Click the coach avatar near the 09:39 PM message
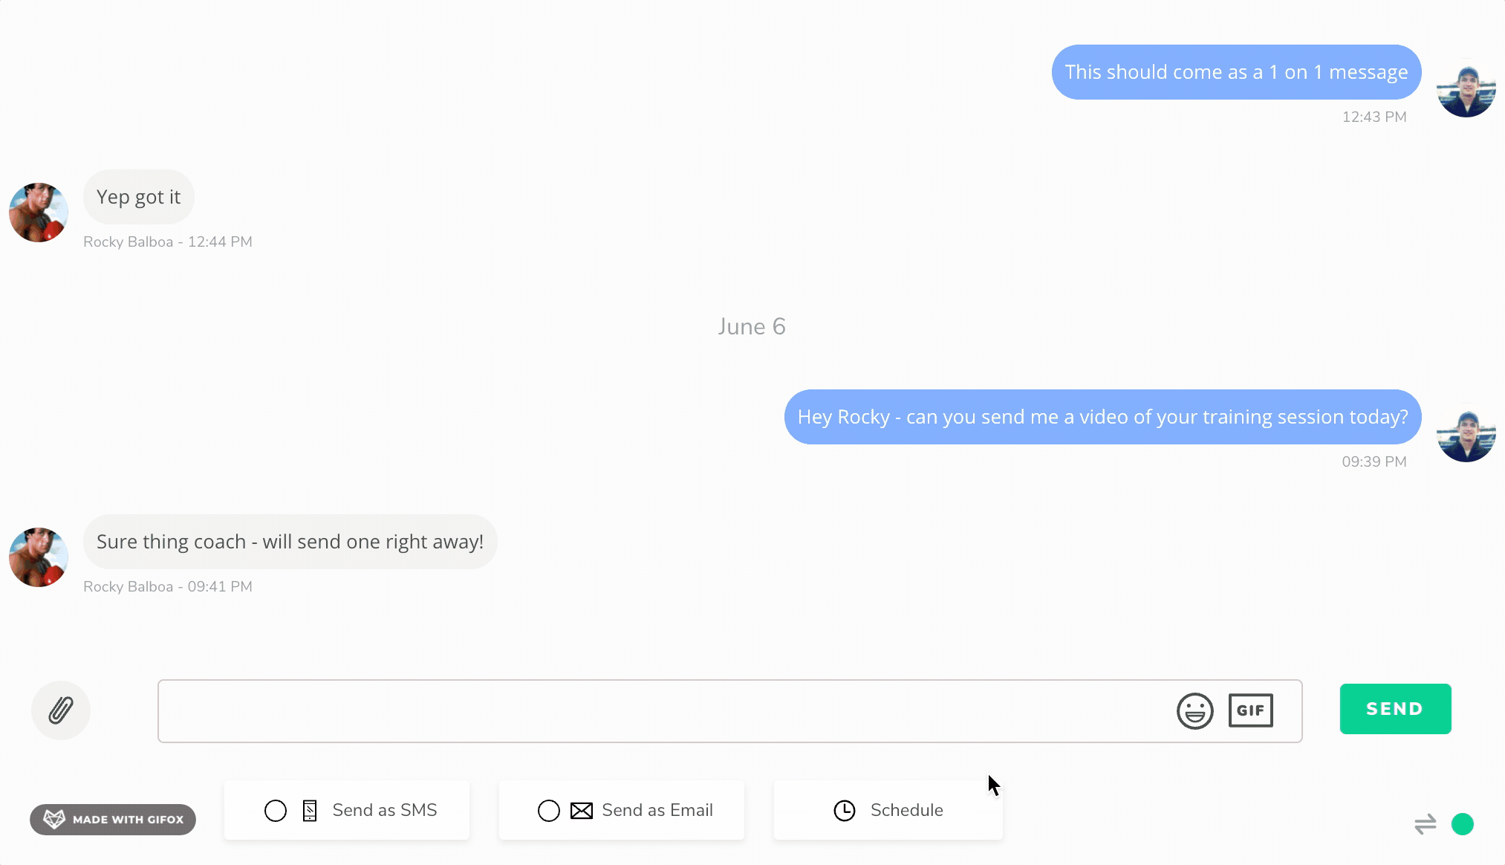Viewport: 1505px width, 865px height. click(x=1466, y=433)
